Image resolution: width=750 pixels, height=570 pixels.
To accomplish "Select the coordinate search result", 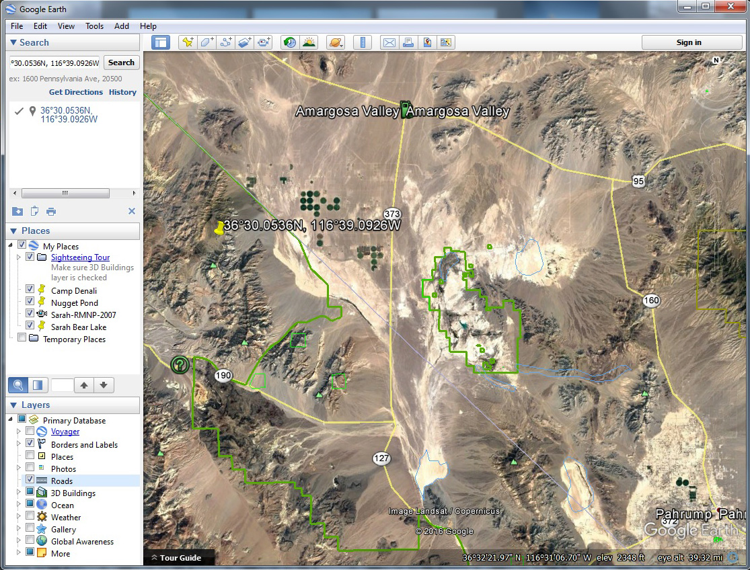I will pos(69,115).
